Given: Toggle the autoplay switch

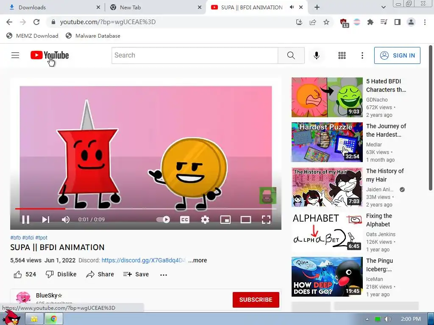Looking at the screenshot, I should (163, 220).
